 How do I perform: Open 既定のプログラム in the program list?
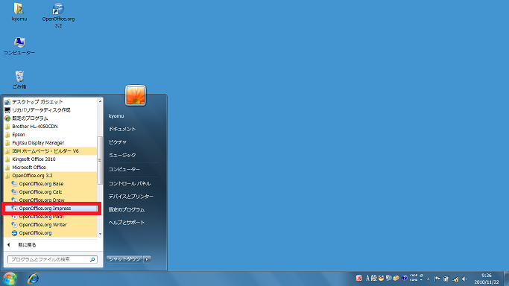click(x=51, y=118)
